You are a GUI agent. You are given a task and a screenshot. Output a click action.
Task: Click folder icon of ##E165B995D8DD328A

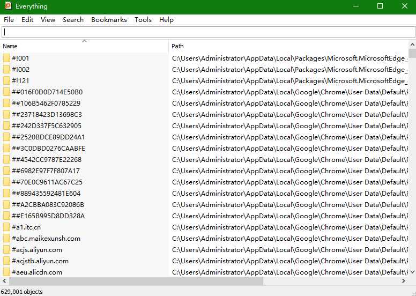(x=6, y=216)
